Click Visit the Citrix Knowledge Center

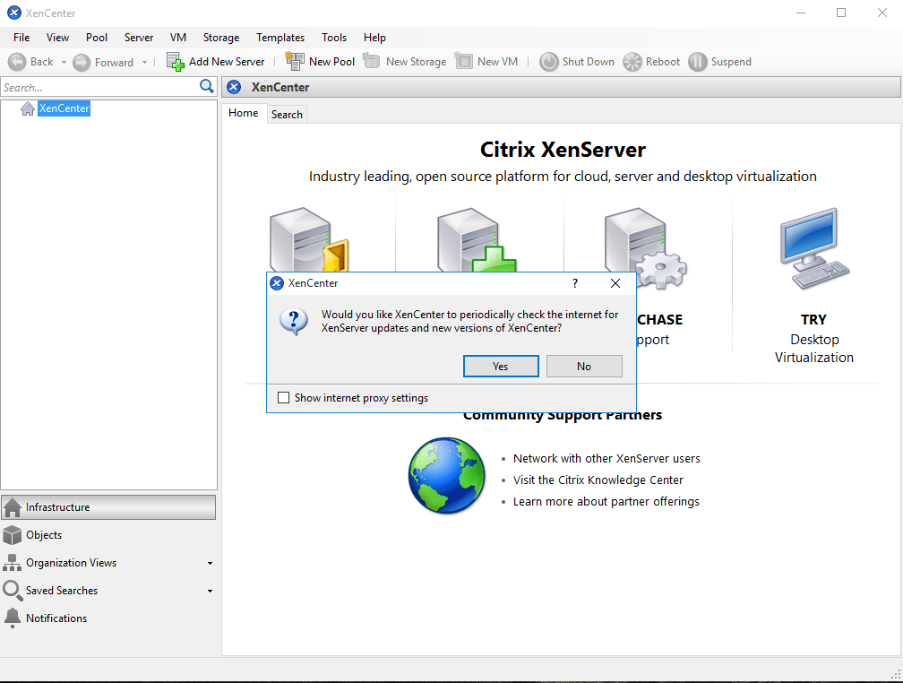pyautogui.click(x=598, y=480)
